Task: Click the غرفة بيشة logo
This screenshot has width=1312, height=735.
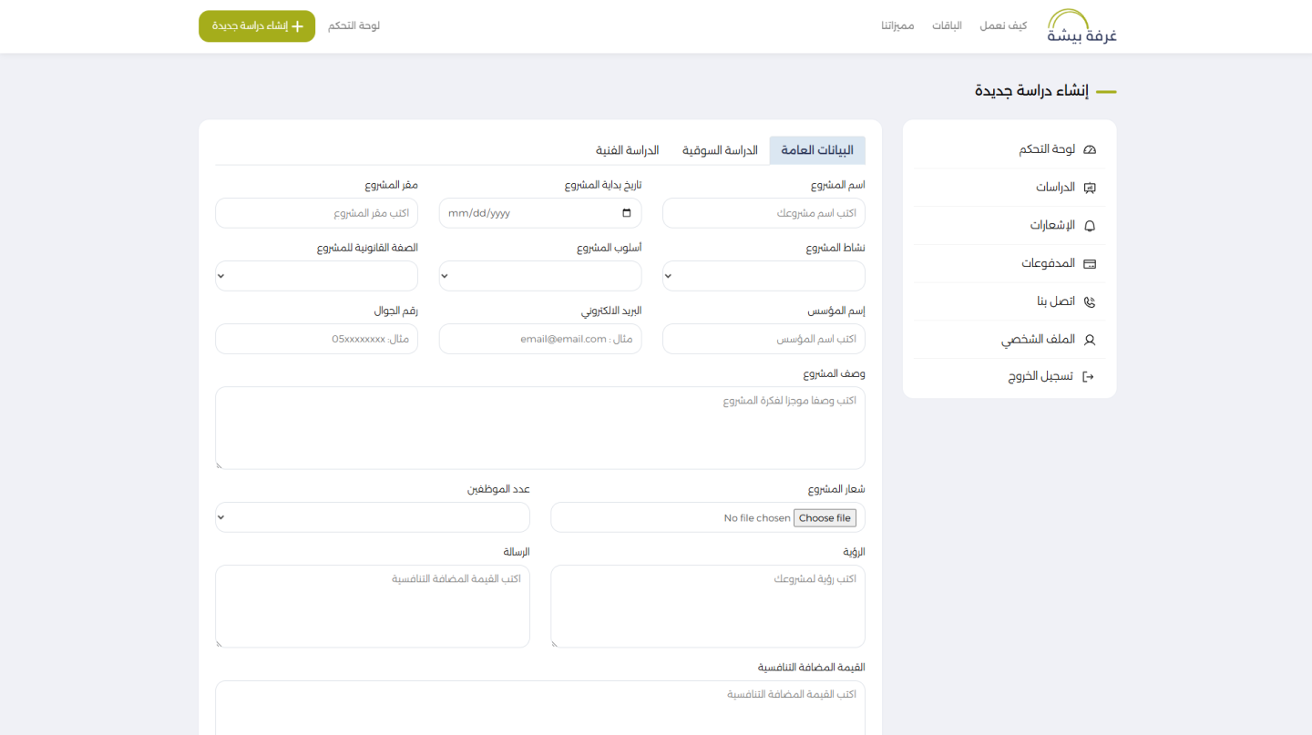Action: pos(1081,27)
